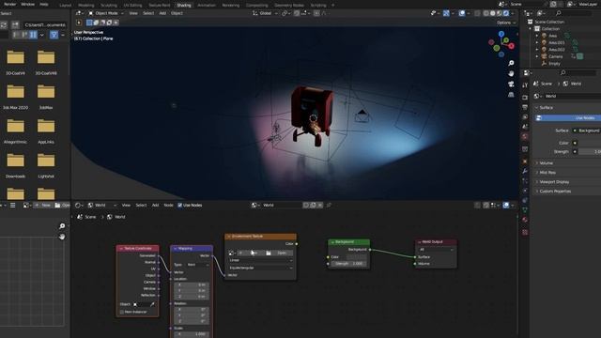Click Open button on Environment Texture node

[x=279, y=253]
